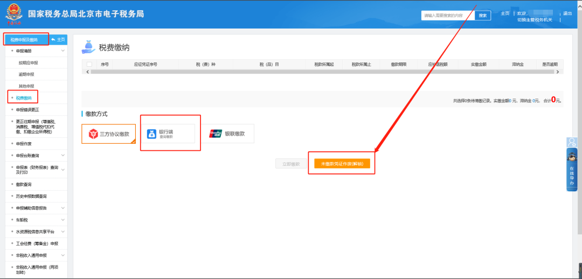Open 申报错误更正 menu item

tap(27, 110)
